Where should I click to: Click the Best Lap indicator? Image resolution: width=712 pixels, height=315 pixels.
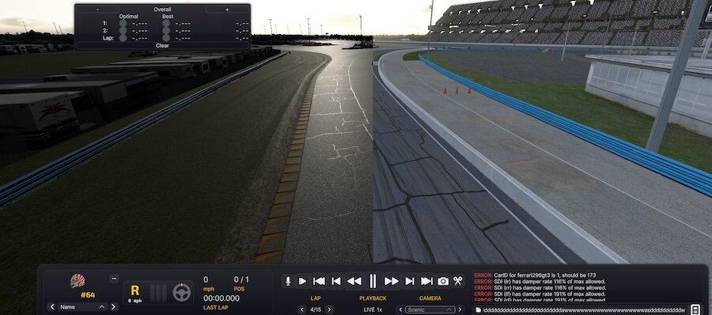166,38
